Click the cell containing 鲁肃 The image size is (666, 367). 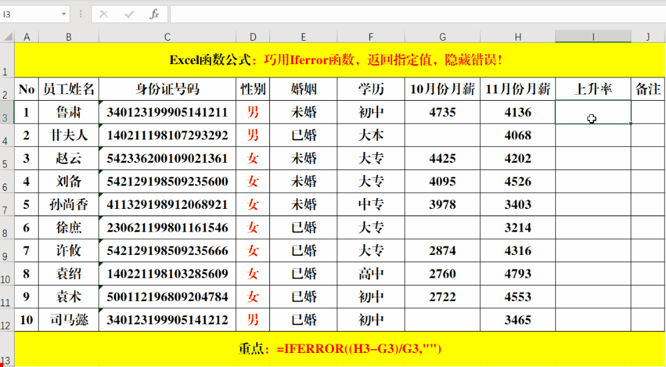pyautogui.click(x=69, y=112)
